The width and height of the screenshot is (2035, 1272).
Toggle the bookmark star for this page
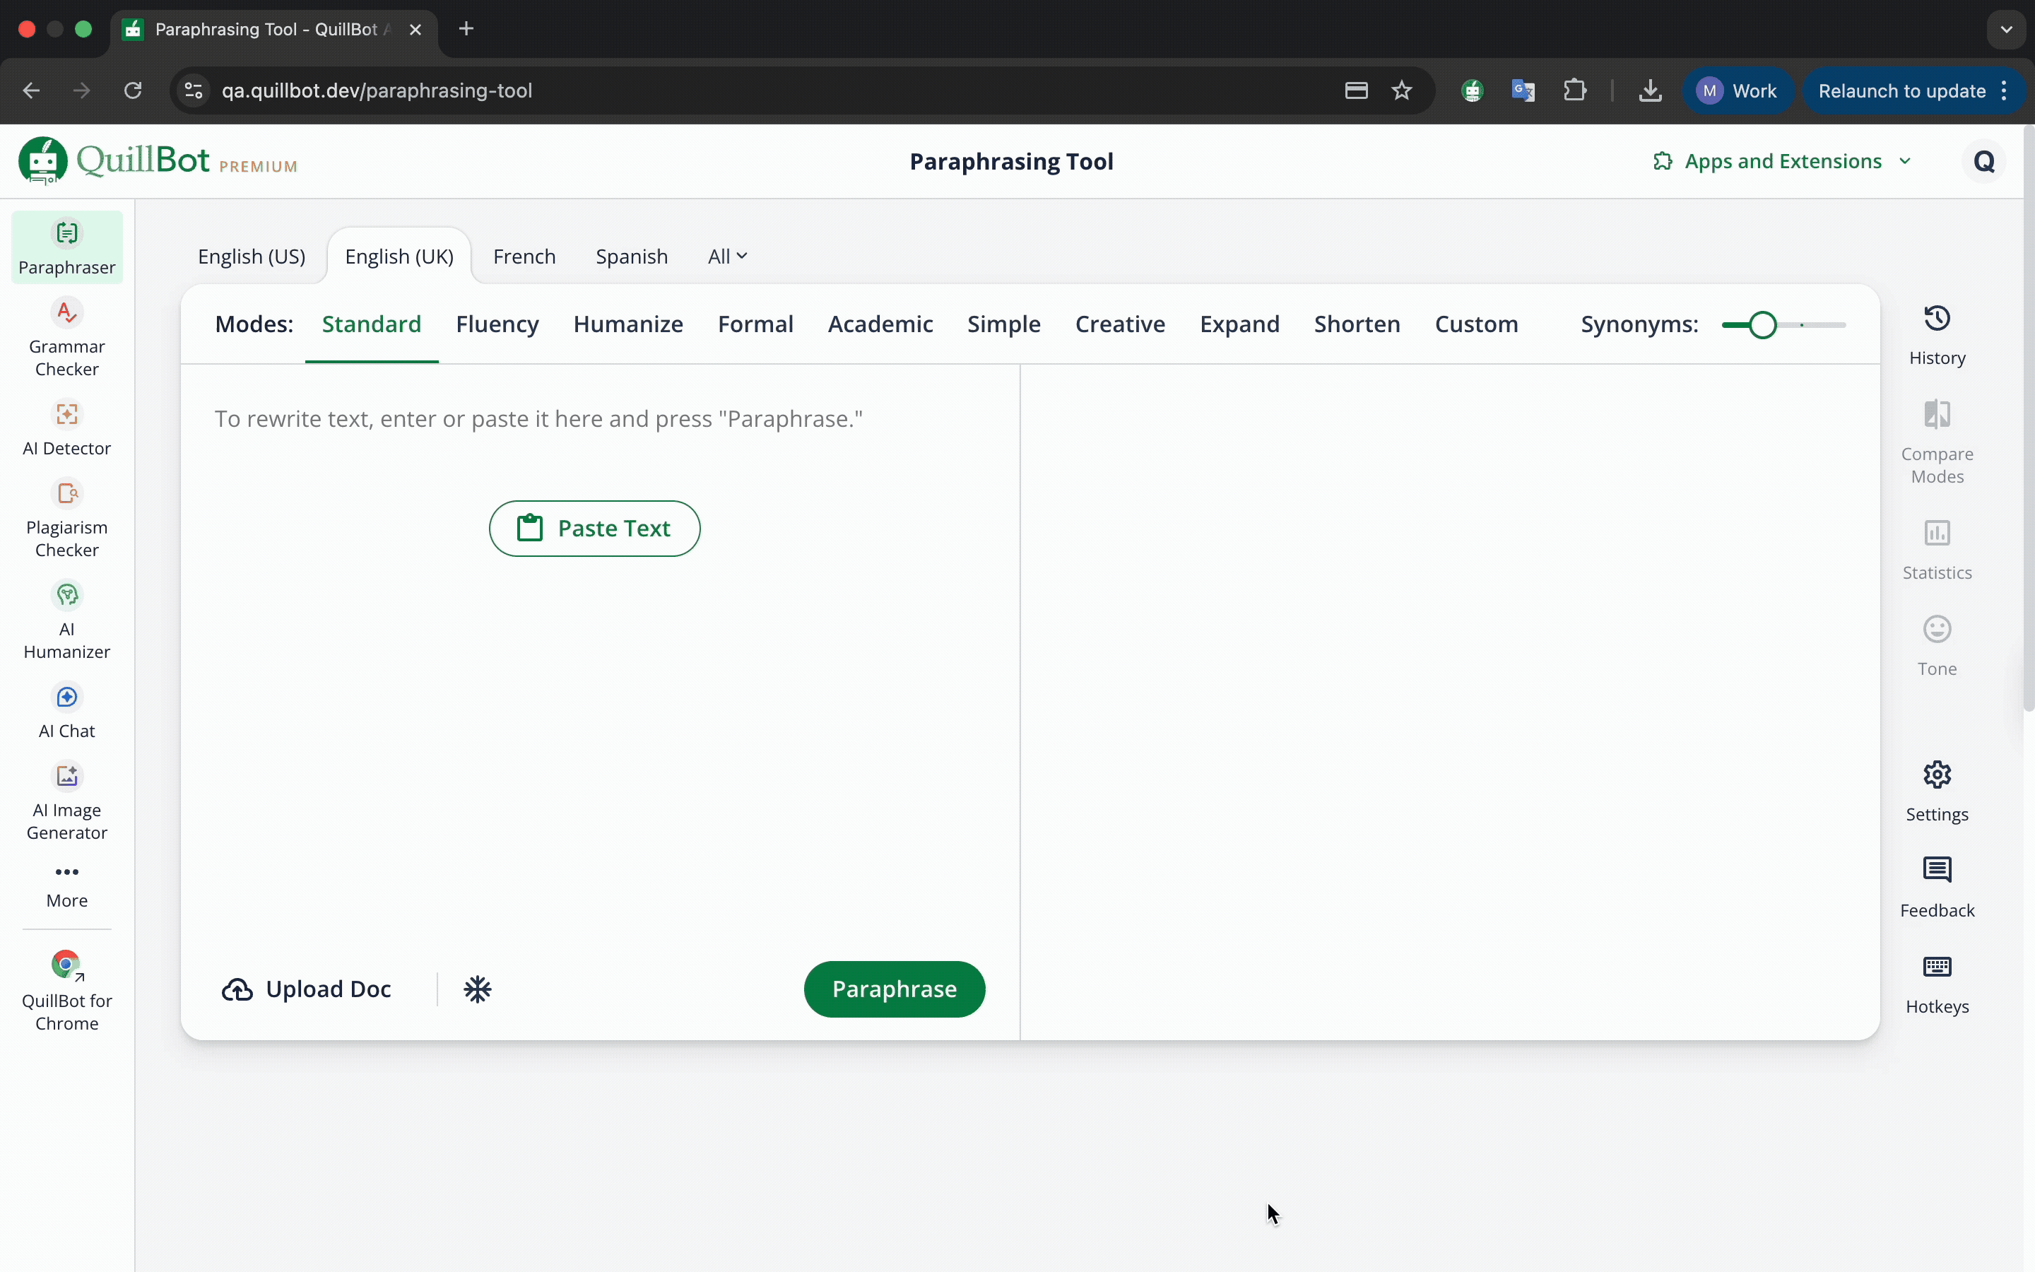[1402, 90]
